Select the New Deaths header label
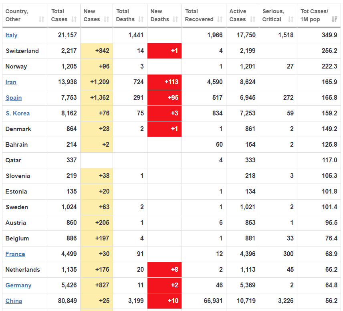Screen dimensions: 343x311 pyautogui.click(x=160, y=15)
